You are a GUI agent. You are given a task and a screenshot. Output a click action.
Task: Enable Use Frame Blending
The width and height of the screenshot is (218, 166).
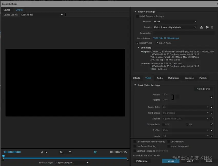coord(135,146)
